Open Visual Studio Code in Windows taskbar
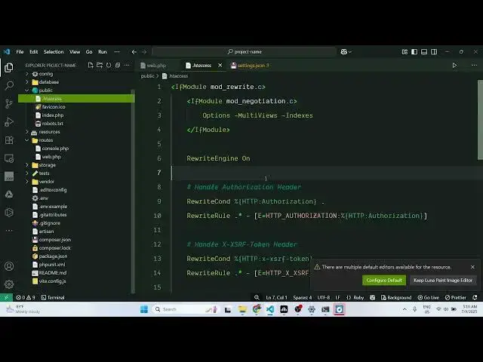 (270, 309)
